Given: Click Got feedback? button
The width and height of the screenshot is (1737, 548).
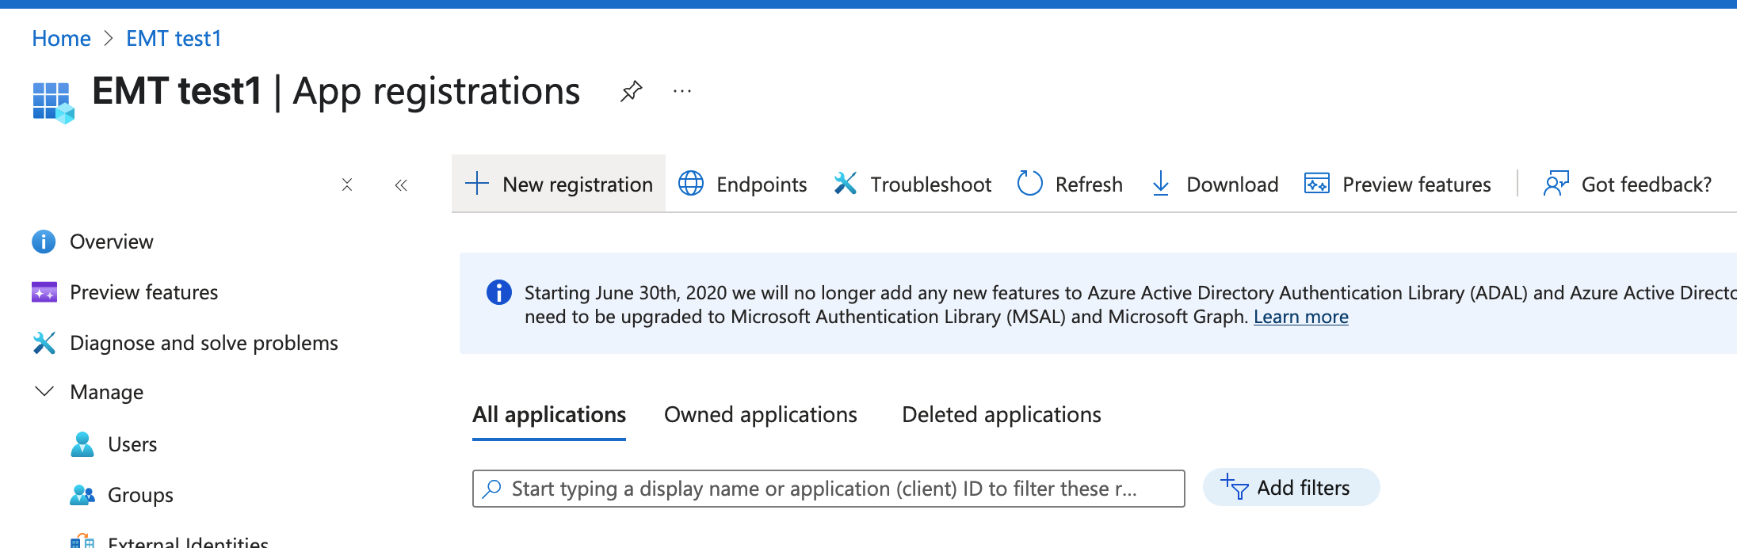Looking at the screenshot, I should [1628, 184].
